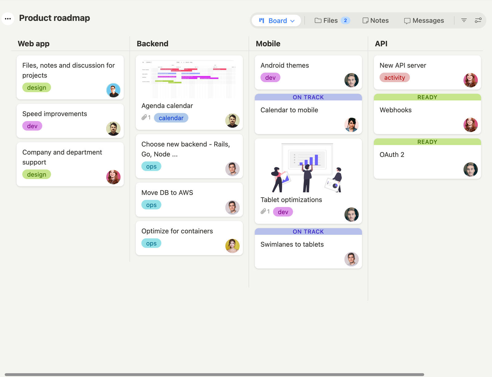Click the Files count badge 2
Screen dimensions: 492x377
click(x=345, y=20)
